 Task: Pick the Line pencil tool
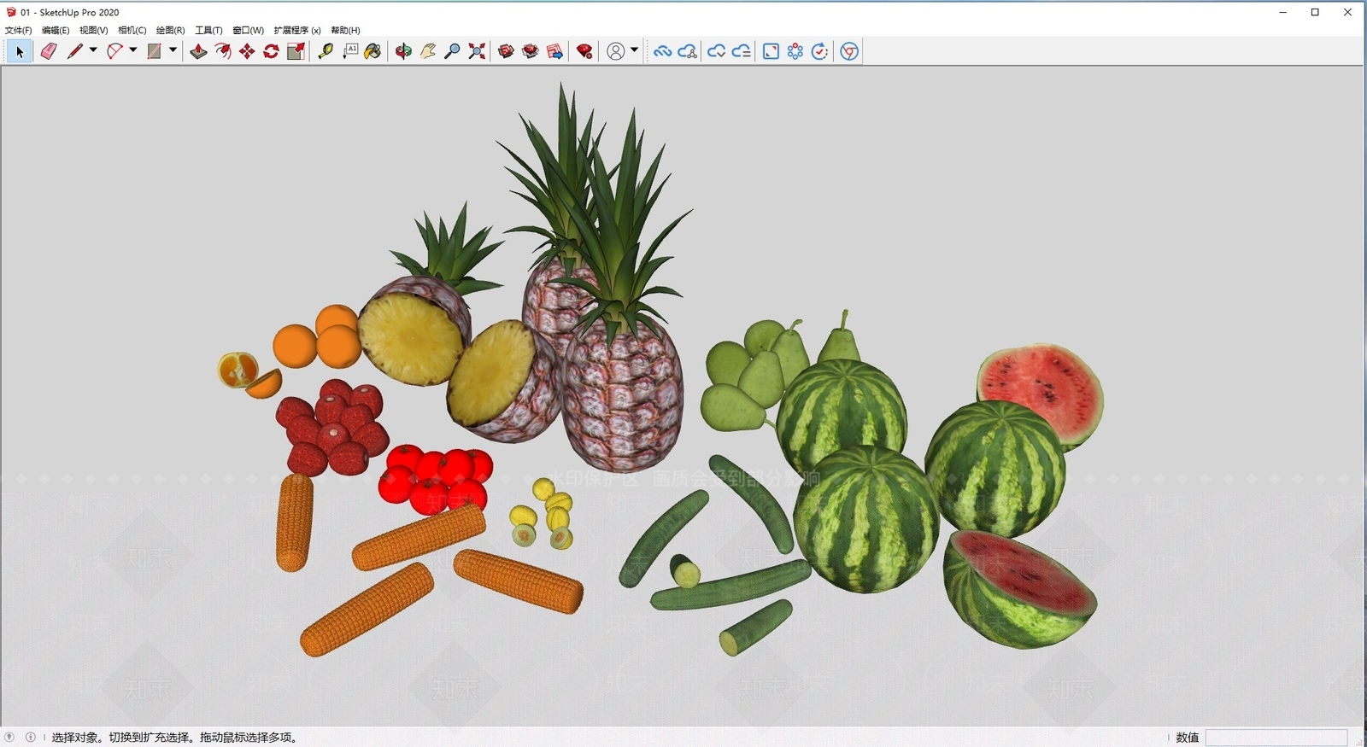click(x=75, y=51)
